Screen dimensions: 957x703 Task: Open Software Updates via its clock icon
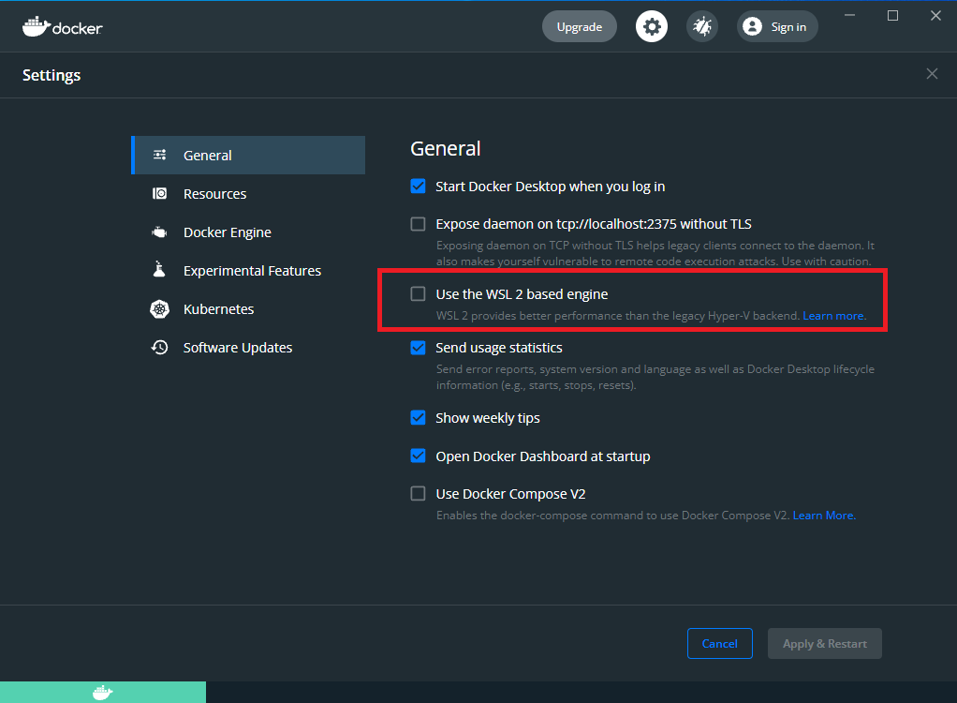(x=157, y=347)
